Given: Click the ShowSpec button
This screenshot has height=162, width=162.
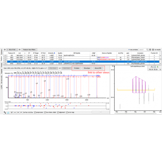Looking at the screenshot, I should click(87, 68).
